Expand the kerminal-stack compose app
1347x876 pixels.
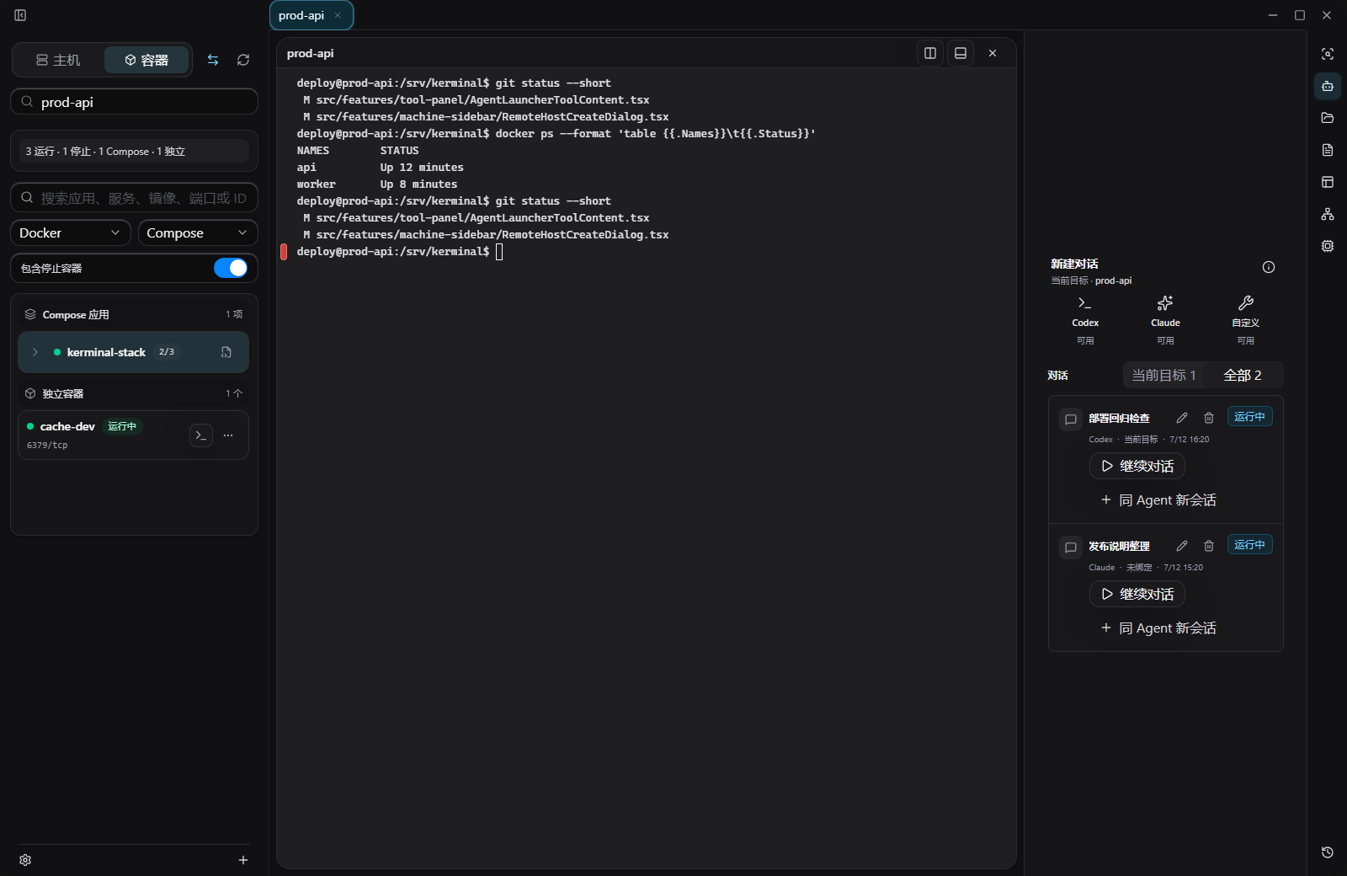[35, 352]
